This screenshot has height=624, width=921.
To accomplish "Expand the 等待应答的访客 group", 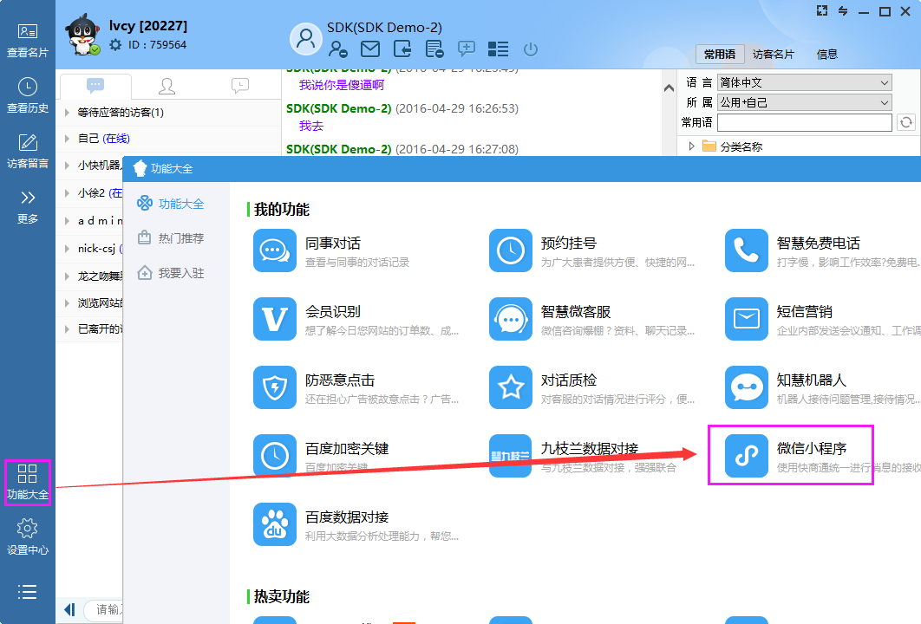I will (x=69, y=113).
